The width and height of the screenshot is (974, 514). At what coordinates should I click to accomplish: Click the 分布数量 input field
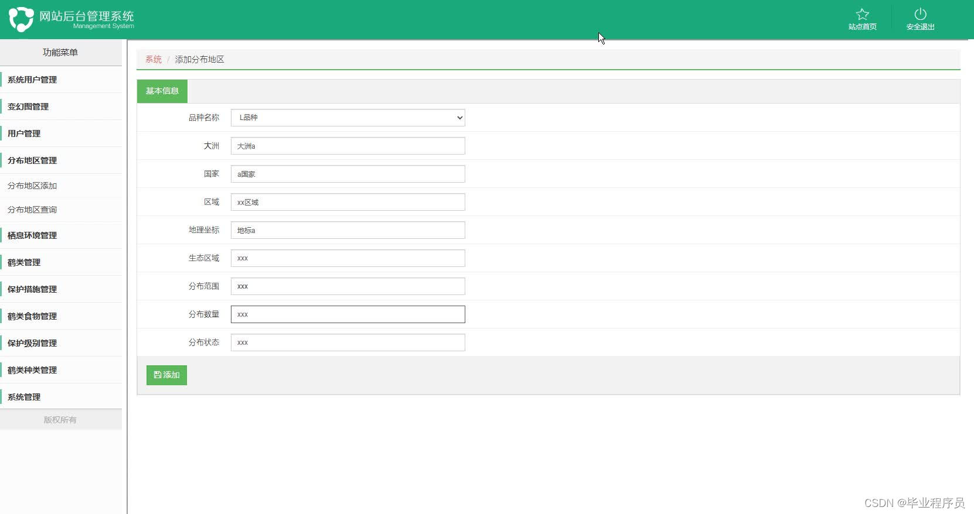coord(348,314)
